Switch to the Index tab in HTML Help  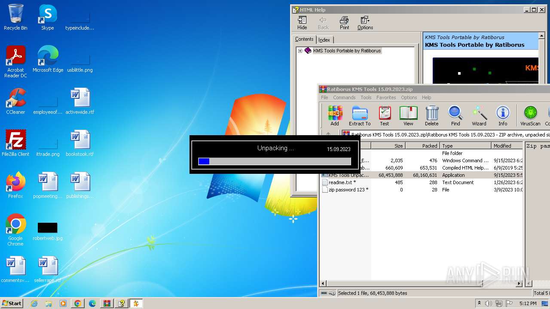tap(324, 40)
